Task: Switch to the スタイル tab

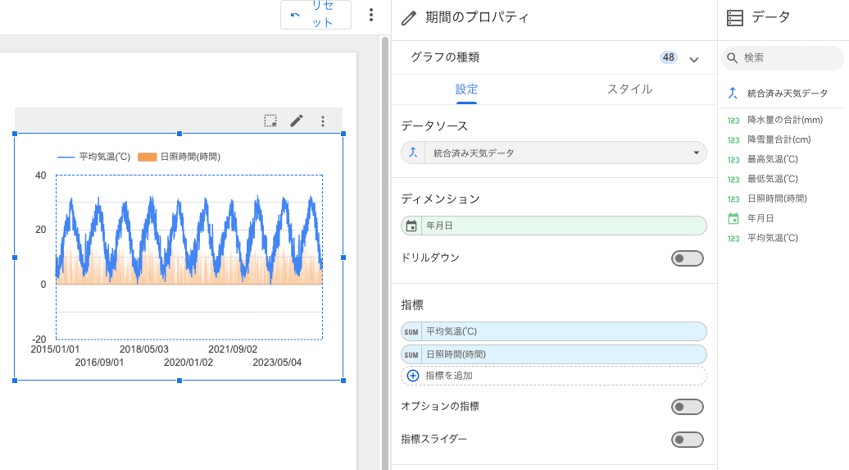Action: pos(629,89)
